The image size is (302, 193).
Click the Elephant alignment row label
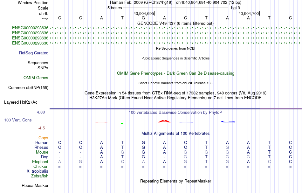pos(40,162)
